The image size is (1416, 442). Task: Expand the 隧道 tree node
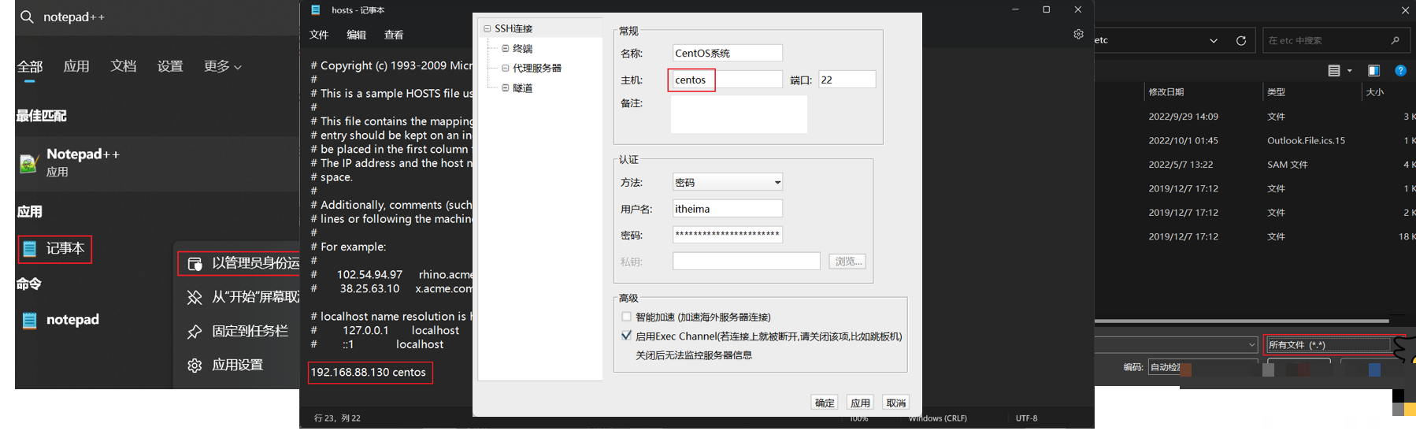(506, 87)
